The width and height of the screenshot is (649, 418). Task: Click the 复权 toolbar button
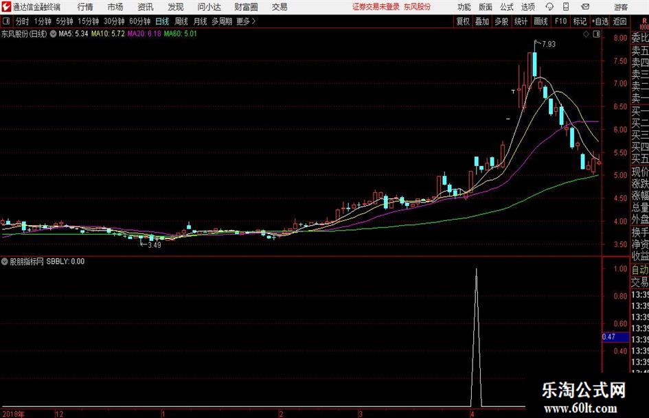(463, 21)
